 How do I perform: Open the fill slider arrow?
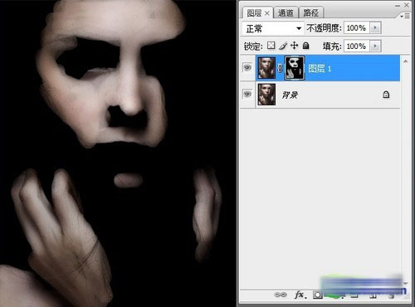tap(375, 46)
